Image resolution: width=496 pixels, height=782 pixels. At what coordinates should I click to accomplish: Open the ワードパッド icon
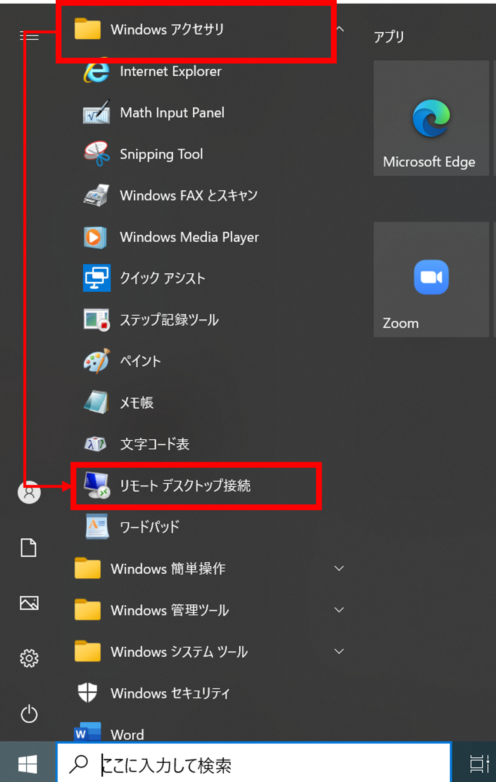coord(97,527)
